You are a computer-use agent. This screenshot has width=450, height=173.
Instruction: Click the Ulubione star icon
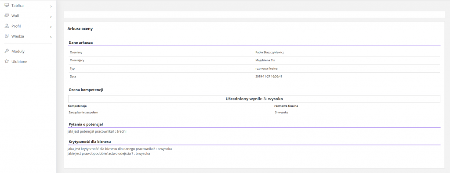click(x=7, y=61)
